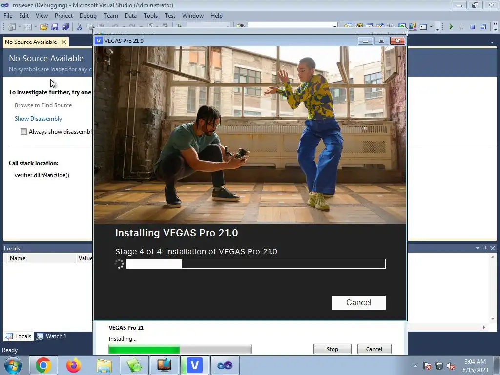Open the Window menu

pos(192,15)
